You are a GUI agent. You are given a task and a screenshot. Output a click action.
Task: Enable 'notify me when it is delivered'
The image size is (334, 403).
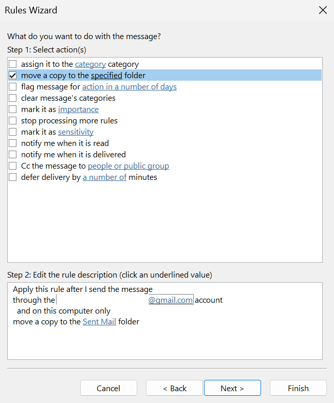click(x=12, y=154)
